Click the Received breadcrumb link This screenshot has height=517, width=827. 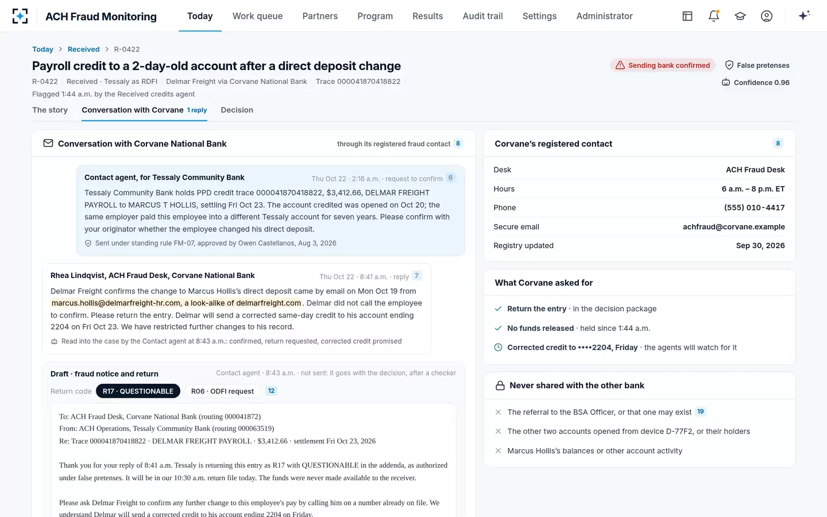click(x=84, y=49)
